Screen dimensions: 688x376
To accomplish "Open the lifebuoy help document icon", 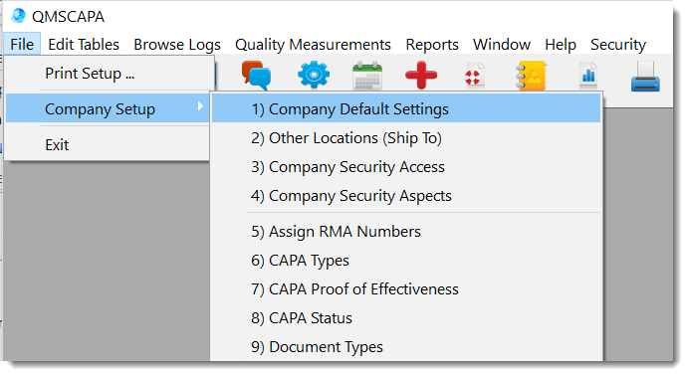I will coord(474,75).
